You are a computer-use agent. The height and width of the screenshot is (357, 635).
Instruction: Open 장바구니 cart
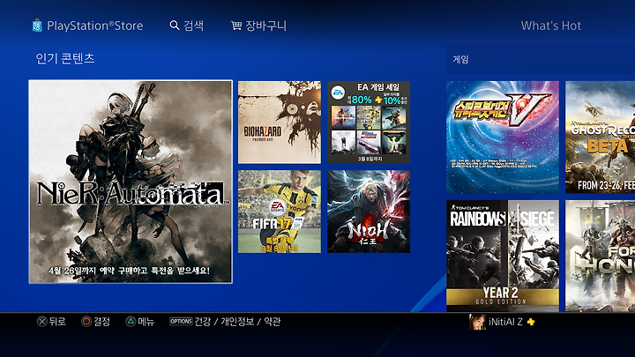266,26
